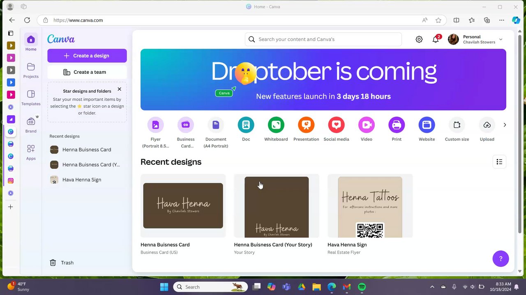
Task: Open Henna Buisness Card in sidebar list
Action: click(x=87, y=150)
